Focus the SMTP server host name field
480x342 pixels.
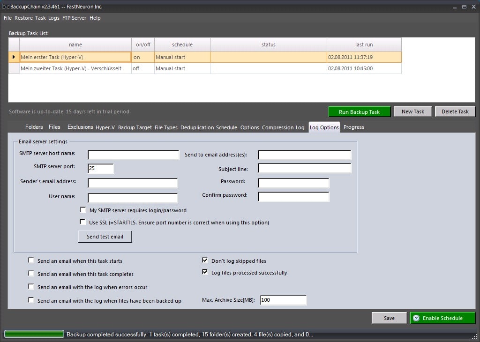coord(134,155)
